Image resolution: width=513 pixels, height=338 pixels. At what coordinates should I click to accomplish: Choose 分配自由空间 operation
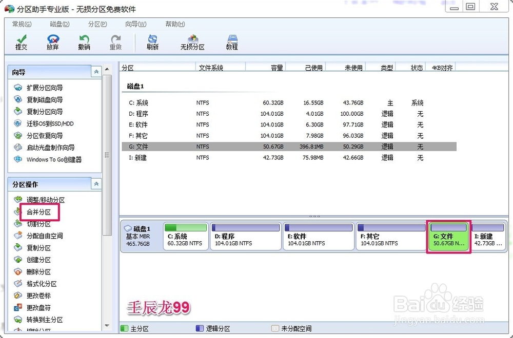pyautogui.click(x=38, y=236)
